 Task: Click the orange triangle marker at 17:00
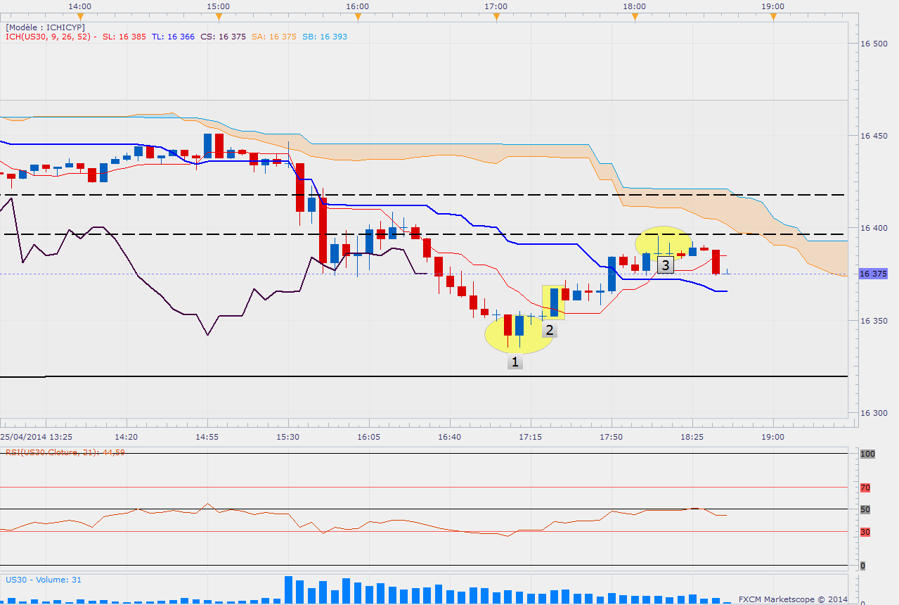pos(496,15)
